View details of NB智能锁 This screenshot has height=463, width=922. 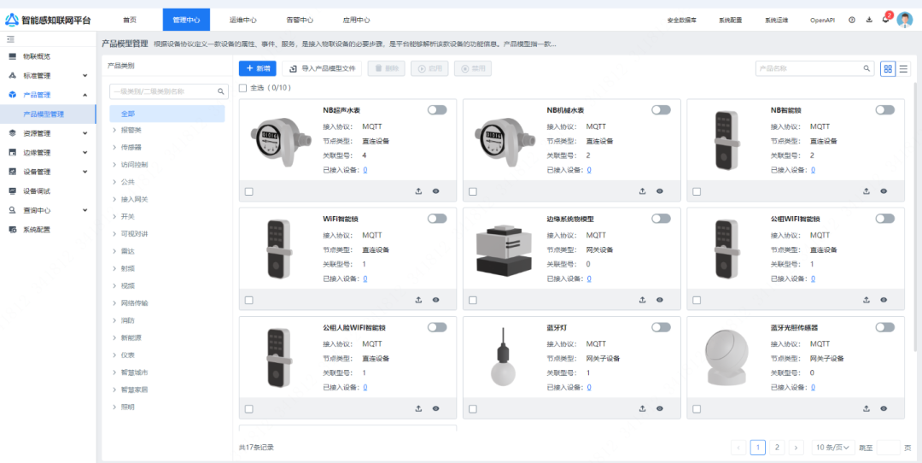point(884,191)
